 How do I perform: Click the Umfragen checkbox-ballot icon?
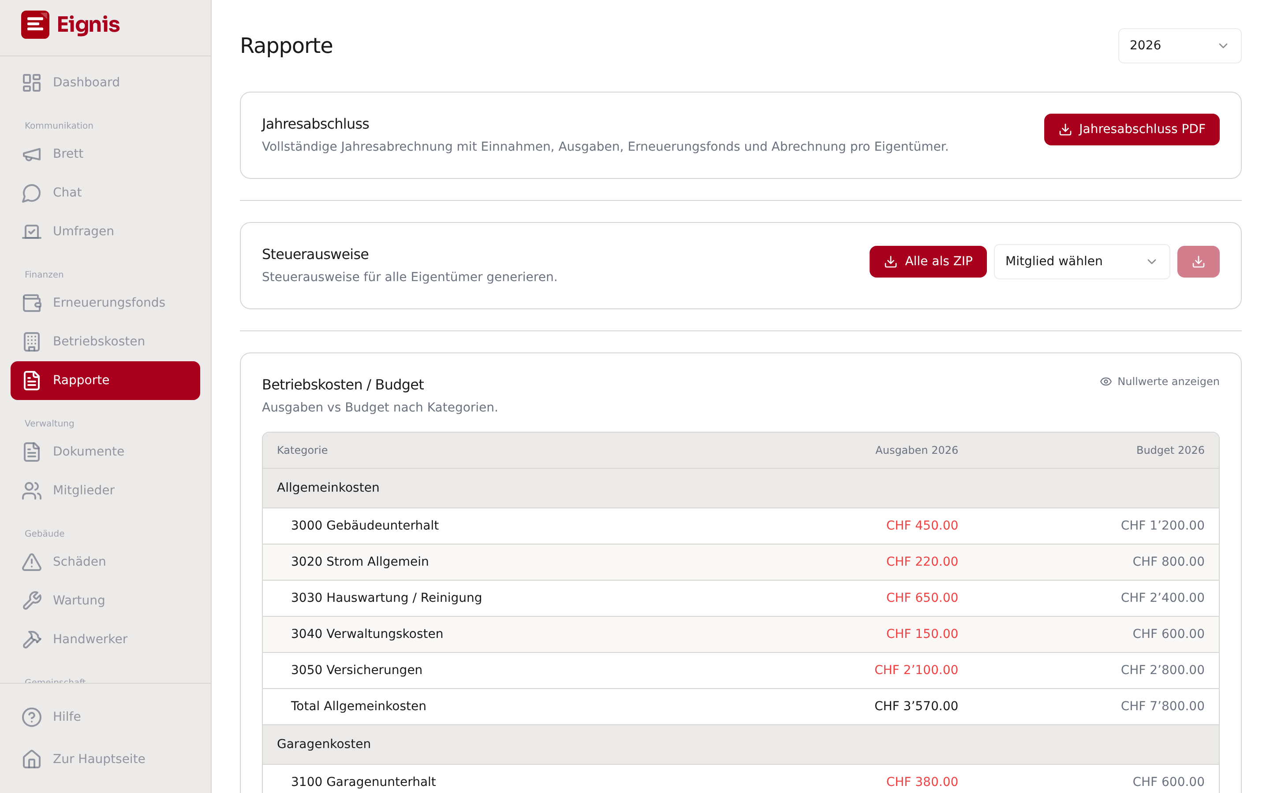click(31, 231)
